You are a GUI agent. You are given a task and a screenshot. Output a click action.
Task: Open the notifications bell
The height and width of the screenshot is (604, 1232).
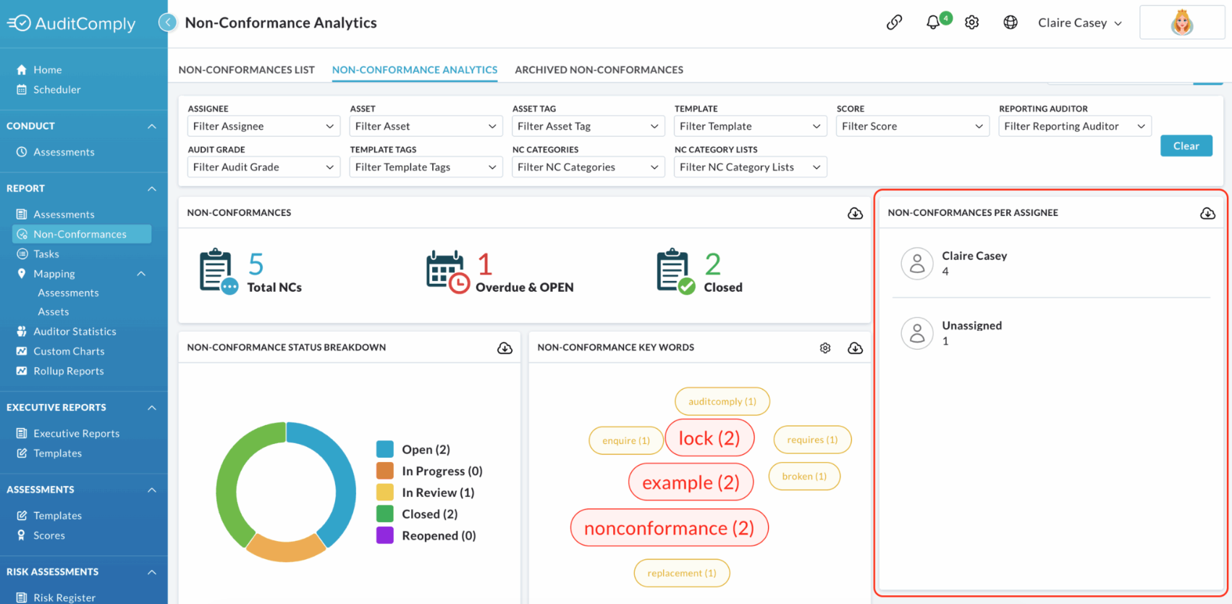[x=933, y=22]
